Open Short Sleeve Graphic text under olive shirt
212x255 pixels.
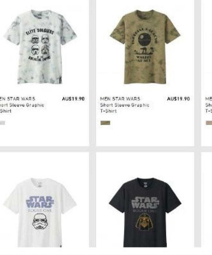tap(125, 105)
